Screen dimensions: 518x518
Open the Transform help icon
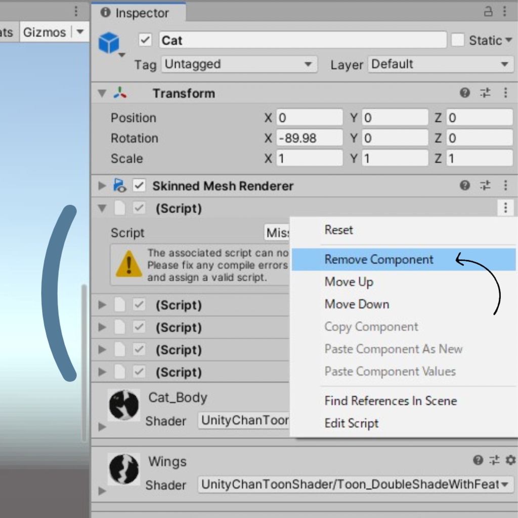click(465, 93)
